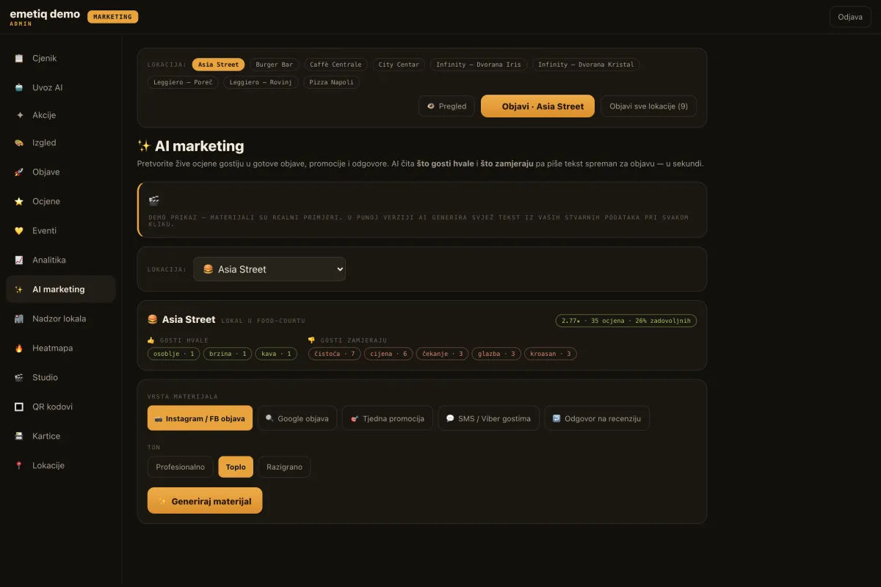Click Objavi sve lokacije (9) button

(648, 106)
